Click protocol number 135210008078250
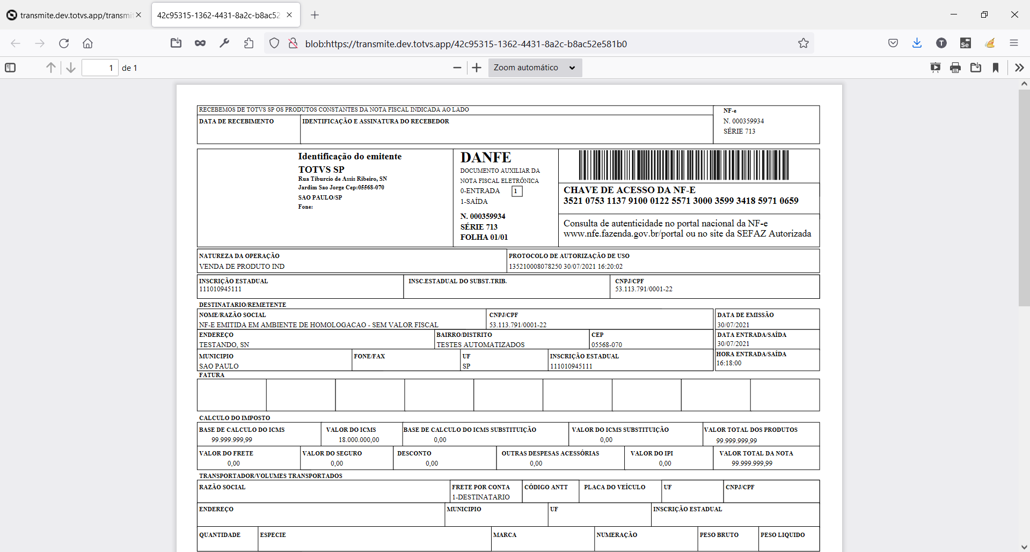 point(535,267)
